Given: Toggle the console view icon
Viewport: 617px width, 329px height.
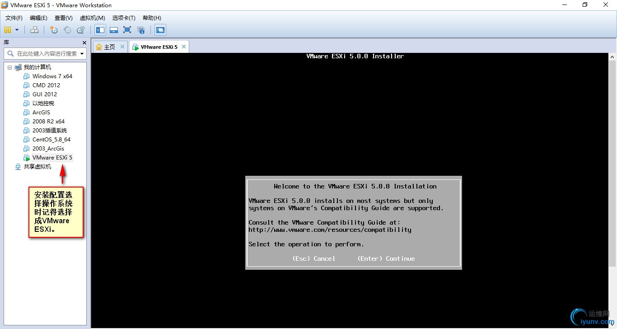Looking at the screenshot, I should pos(160,30).
